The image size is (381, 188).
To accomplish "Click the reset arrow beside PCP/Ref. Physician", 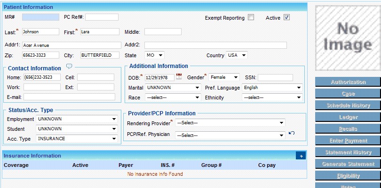I will coord(292,134).
